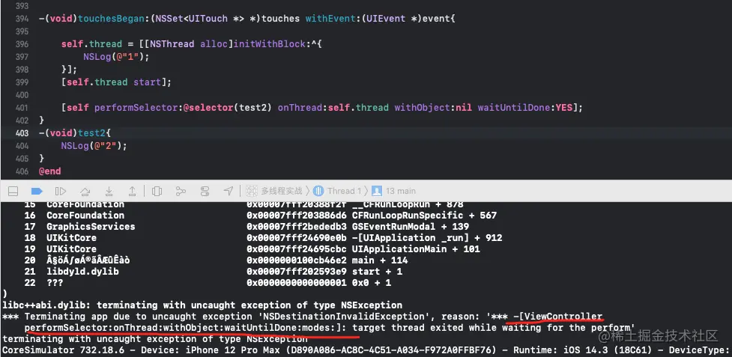Click the Step Into arrow icon
The height and width of the screenshot is (357, 732).
[x=109, y=191]
